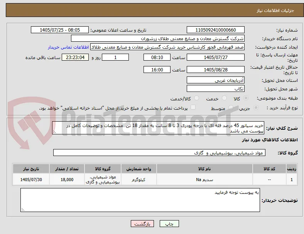Click the تاریخ نیاز column header
Screen dimensions: 304x234
31,169
